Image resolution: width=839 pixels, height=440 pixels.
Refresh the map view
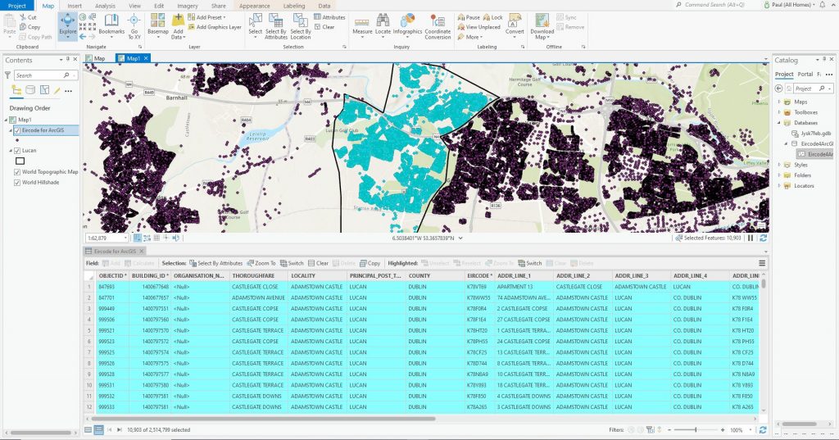click(x=763, y=238)
